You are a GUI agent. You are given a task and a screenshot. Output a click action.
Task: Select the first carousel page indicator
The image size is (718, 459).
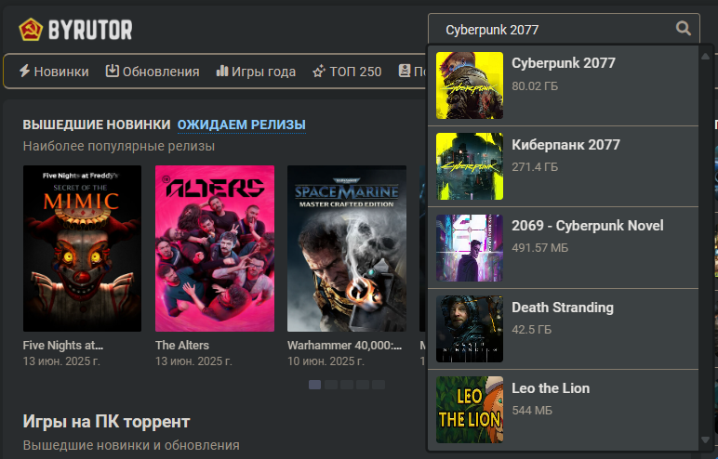pyautogui.click(x=314, y=385)
